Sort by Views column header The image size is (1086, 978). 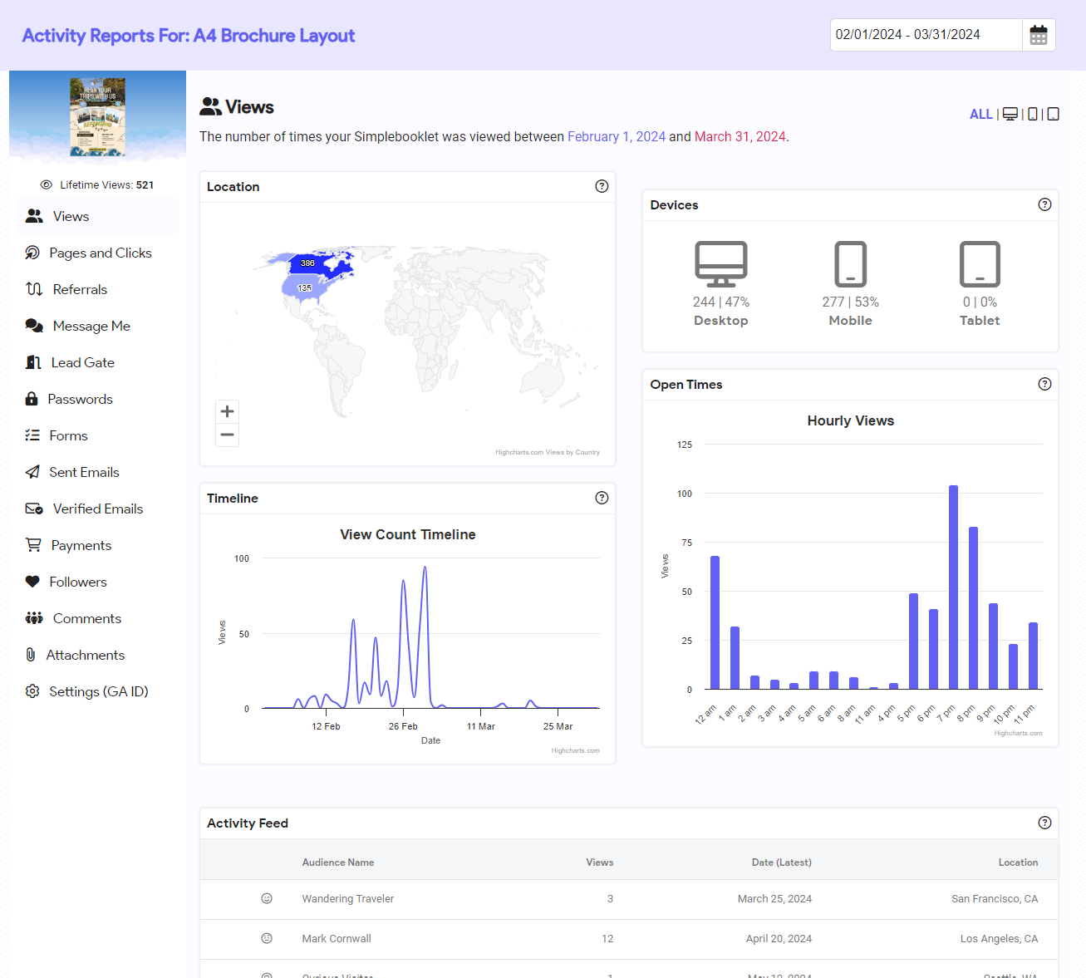[600, 863]
